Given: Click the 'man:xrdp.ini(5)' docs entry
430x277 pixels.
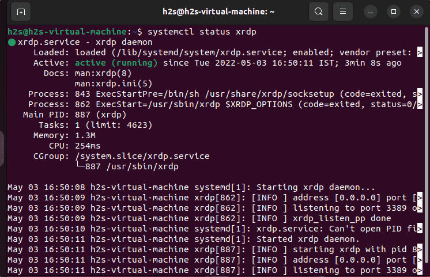Looking at the screenshot, I should pyautogui.click(x=114, y=84).
